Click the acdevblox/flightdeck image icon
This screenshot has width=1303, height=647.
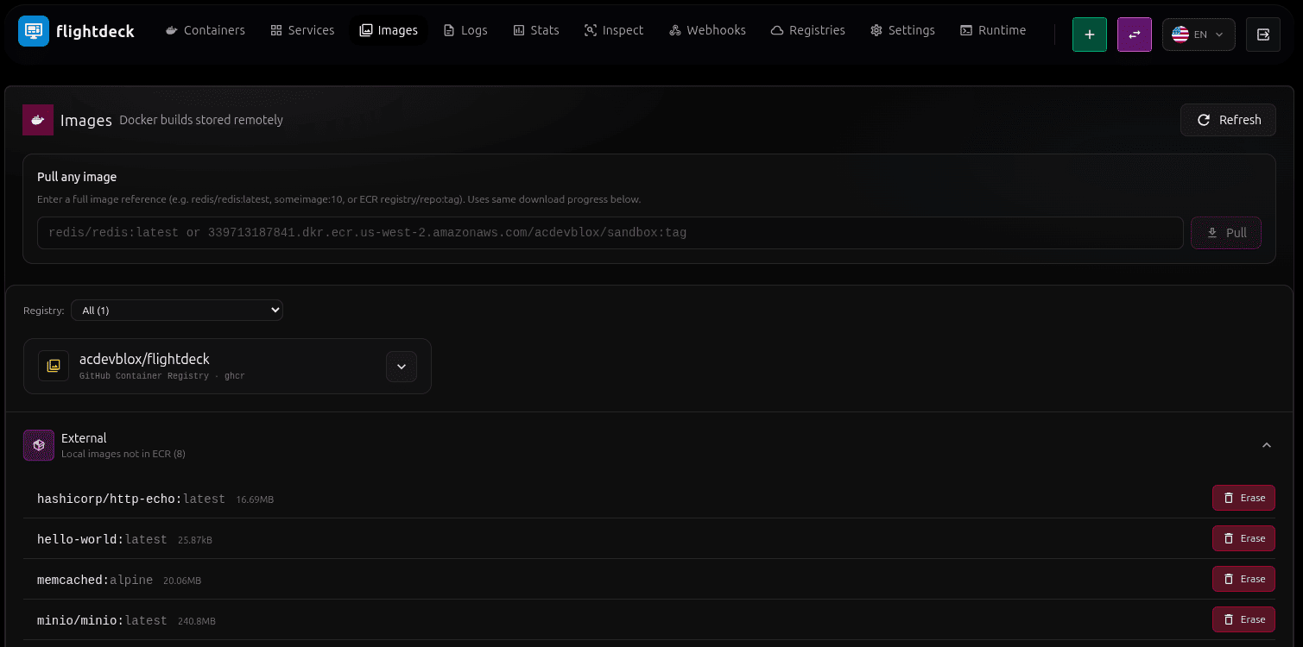tap(54, 366)
